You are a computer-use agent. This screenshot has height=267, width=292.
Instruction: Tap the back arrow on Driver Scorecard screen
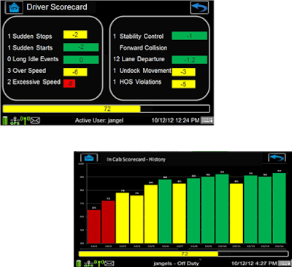(x=199, y=7)
